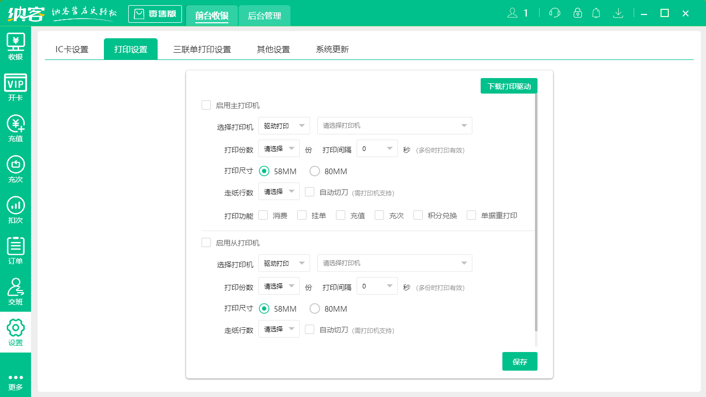This screenshot has height=397, width=706.
Task: Select 58MM size for main printer
Action: tap(264, 171)
